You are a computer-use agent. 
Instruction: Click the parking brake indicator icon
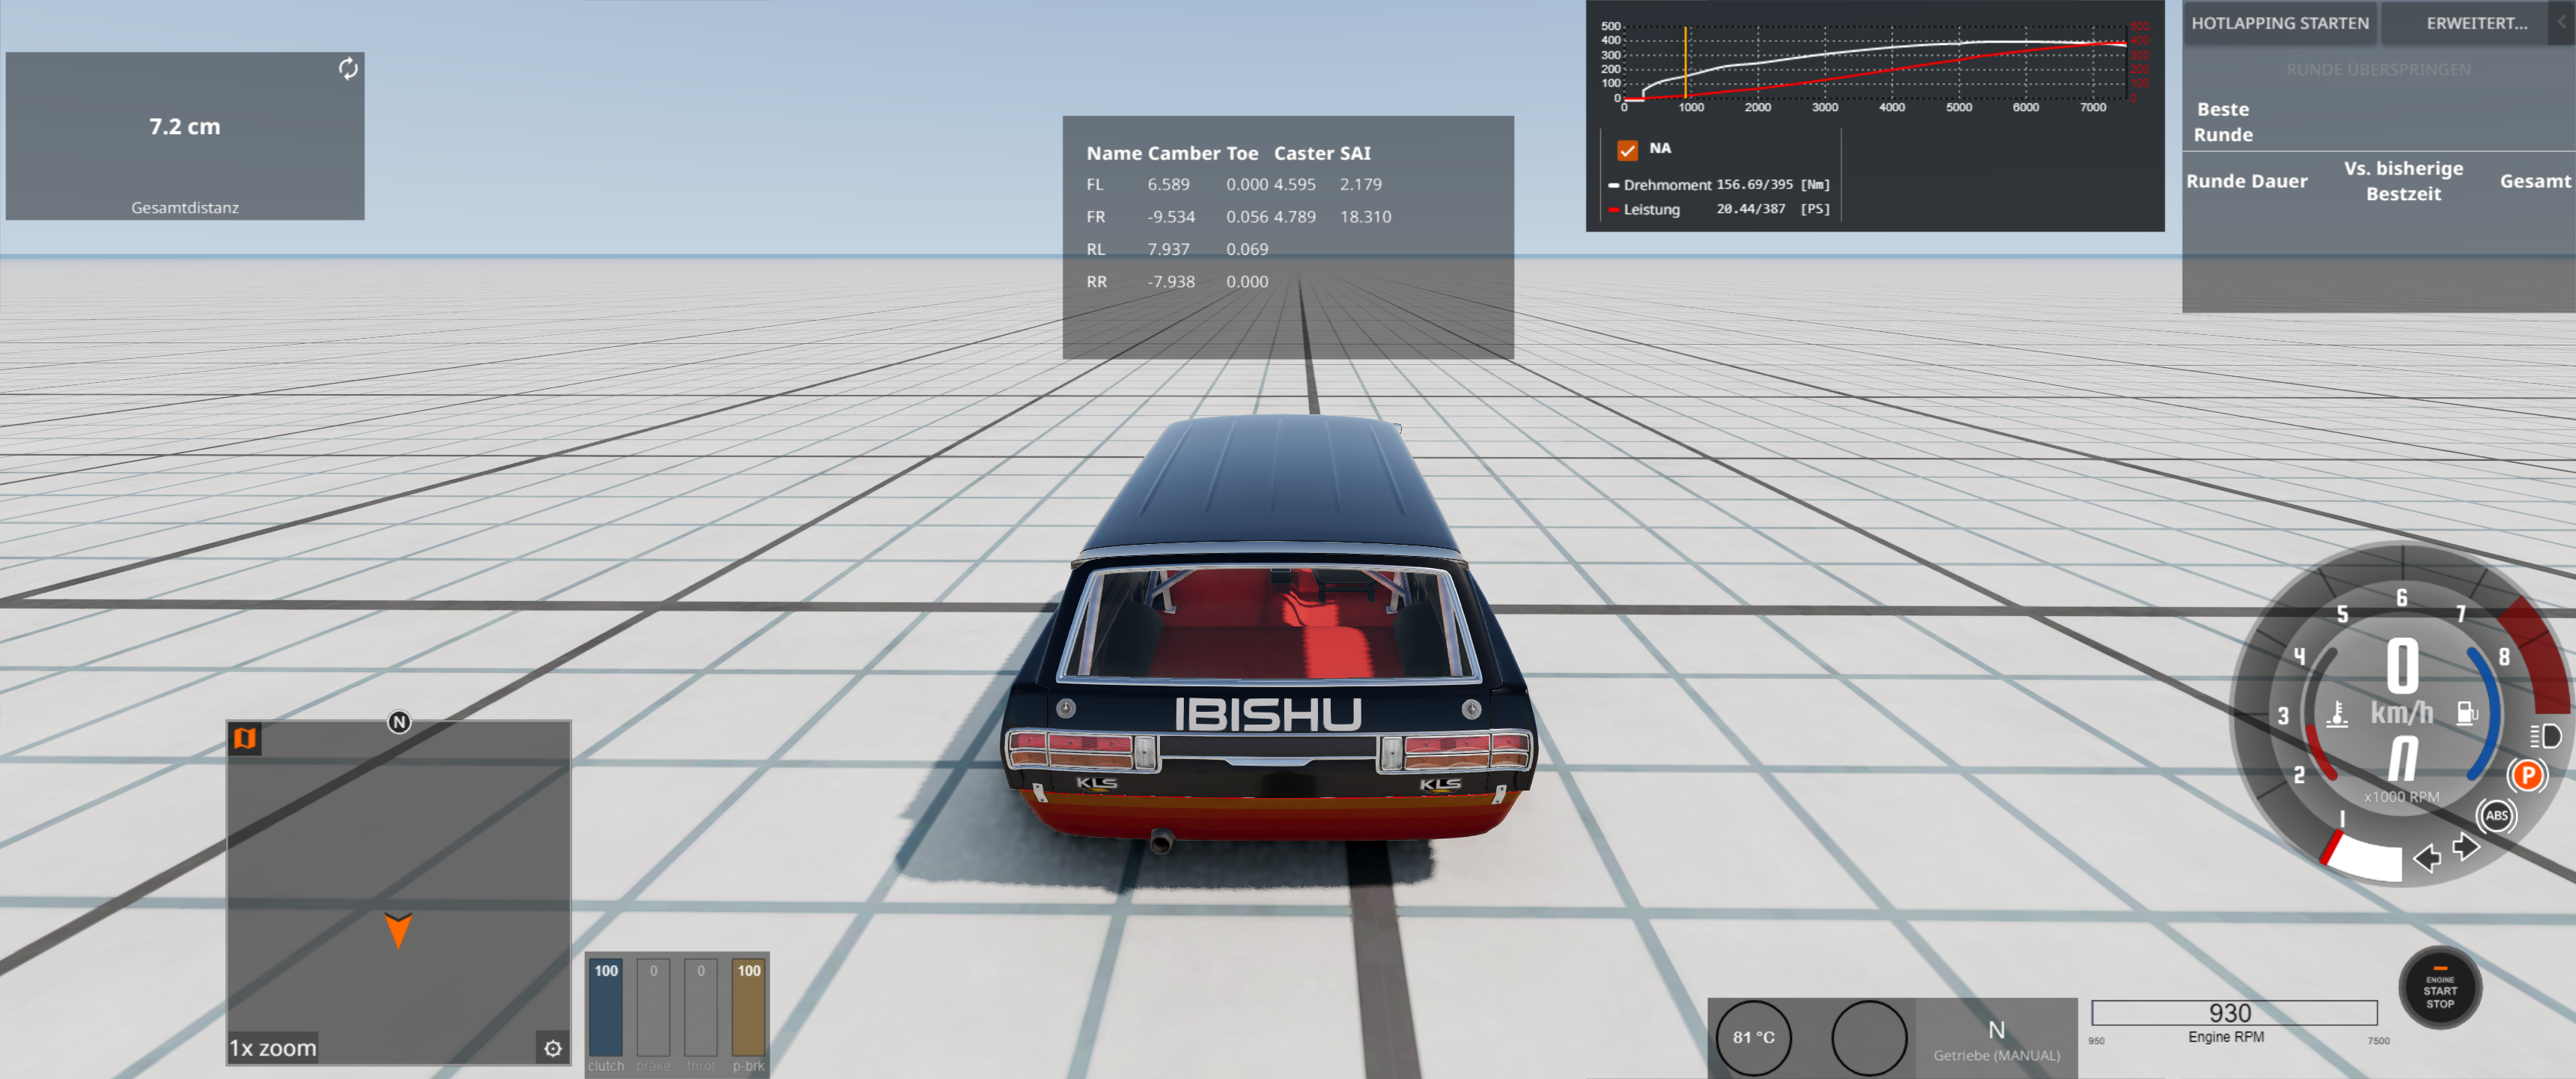(x=2527, y=775)
